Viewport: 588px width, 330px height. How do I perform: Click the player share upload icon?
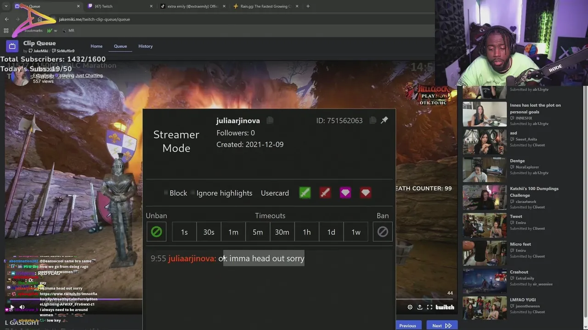tap(420, 307)
